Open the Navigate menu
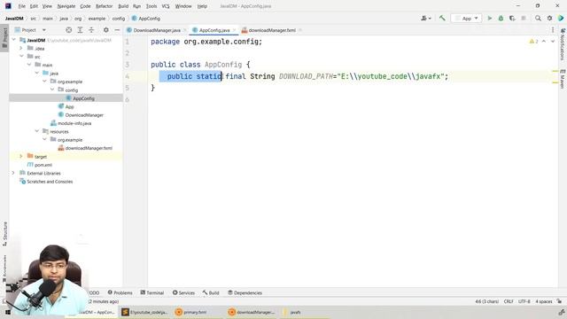Image resolution: width=567 pixels, height=319 pixels. point(66,6)
